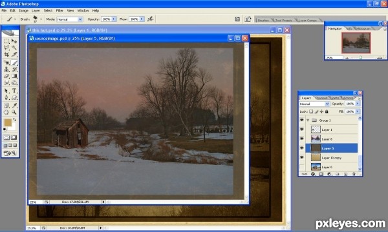Open the Image menu
The width and height of the screenshot is (388, 232).
tap(24, 10)
